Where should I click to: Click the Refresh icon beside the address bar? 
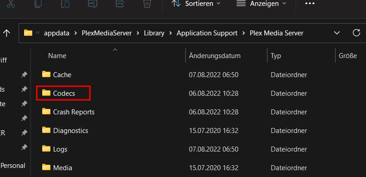pos(356,33)
